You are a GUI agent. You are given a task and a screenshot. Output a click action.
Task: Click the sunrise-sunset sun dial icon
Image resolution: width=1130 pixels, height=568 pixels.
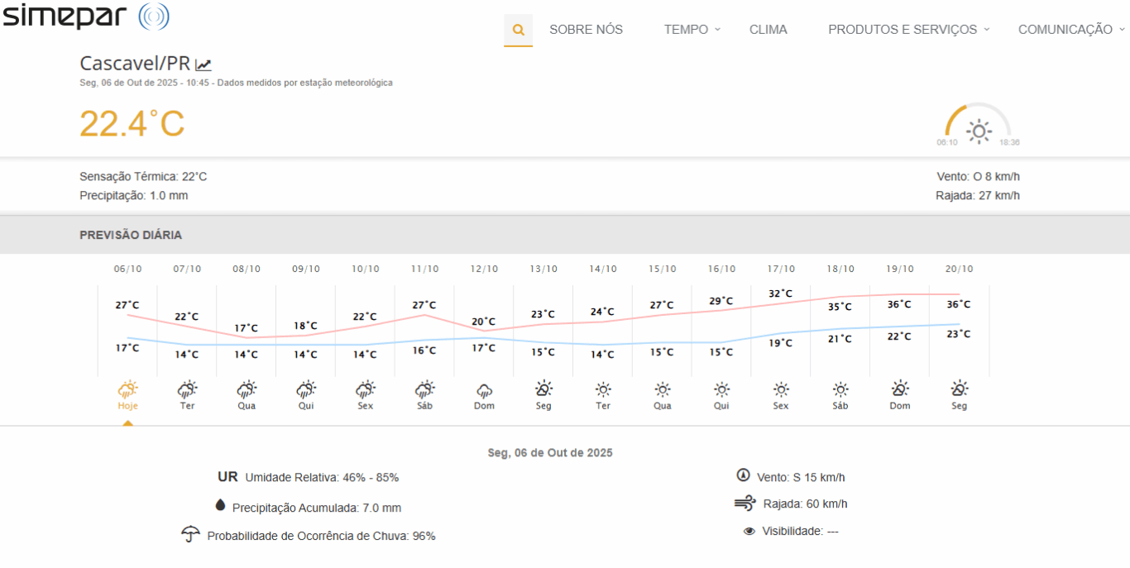point(979,131)
